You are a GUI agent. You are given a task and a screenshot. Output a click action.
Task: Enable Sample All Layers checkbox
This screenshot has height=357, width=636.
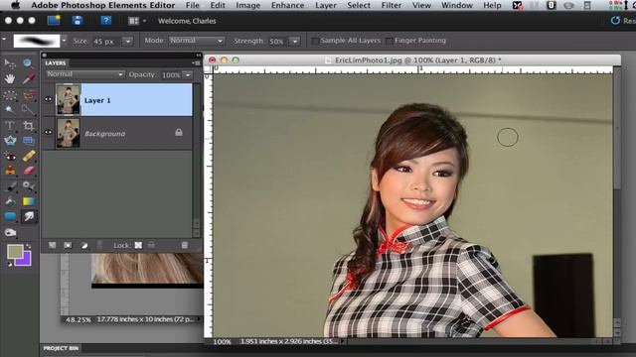point(315,41)
